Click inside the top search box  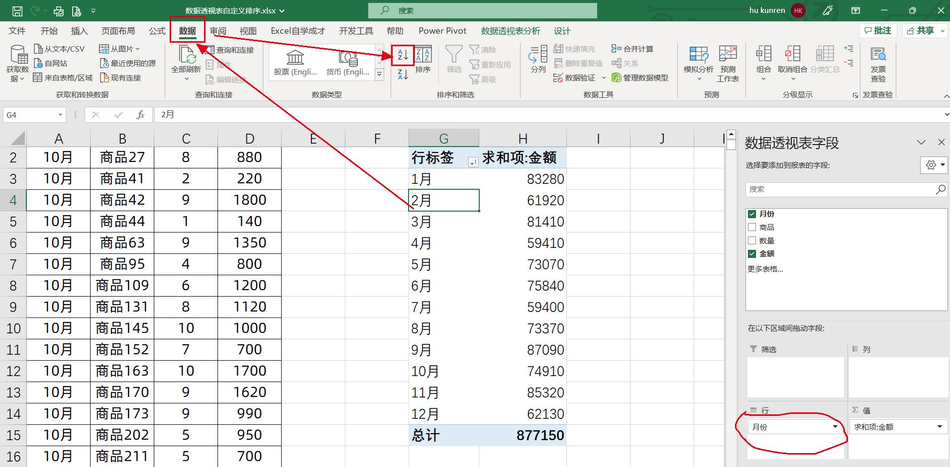pos(483,10)
